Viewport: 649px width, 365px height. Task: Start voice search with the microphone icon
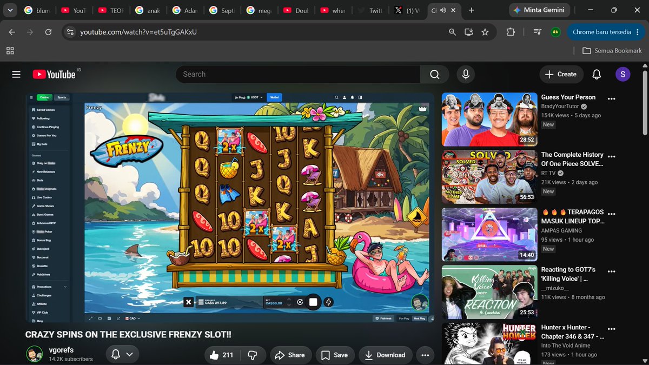pyautogui.click(x=465, y=74)
